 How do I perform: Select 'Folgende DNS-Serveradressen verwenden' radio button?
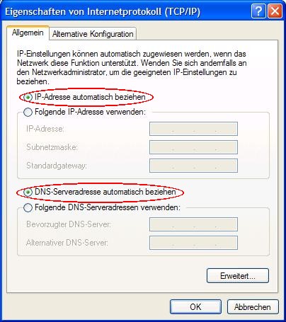[x=28, y=207]
